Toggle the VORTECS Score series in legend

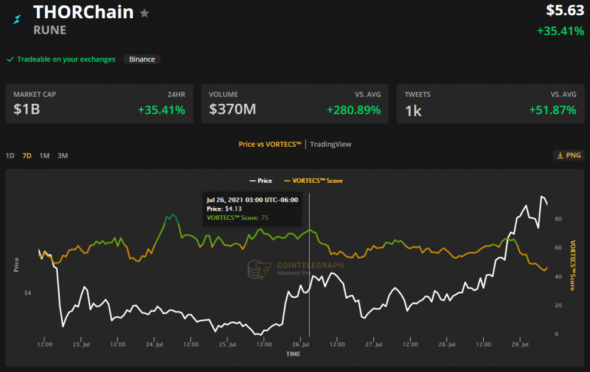313,180
